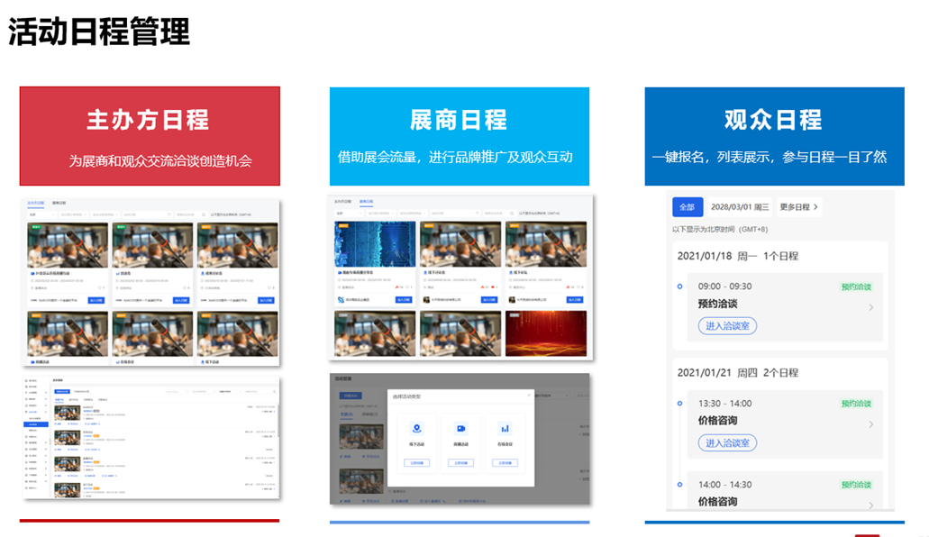Viewport: 929px width, 537px height.
Task: Click the timeline dot beside 13:30 - 14:00
Action: tap(680, 404)
